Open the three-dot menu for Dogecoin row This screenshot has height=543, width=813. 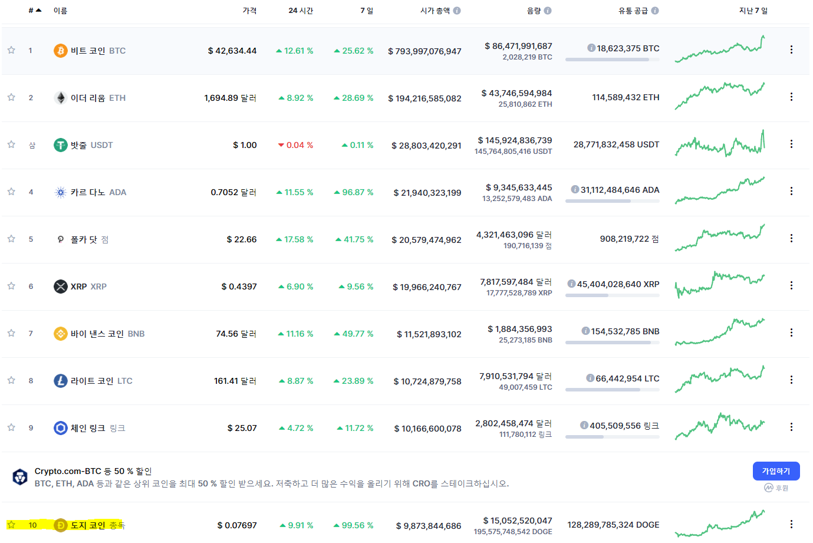791,524
